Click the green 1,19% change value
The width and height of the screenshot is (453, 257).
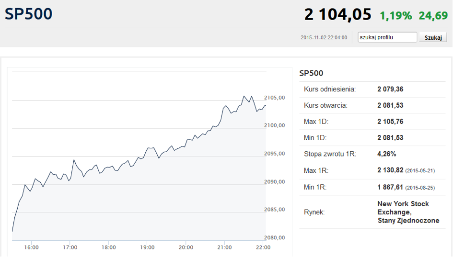click(x=395, y=16)
